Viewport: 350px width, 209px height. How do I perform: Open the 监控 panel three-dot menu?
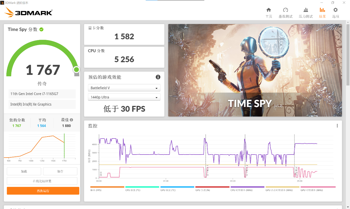click(x=337, y=126)
